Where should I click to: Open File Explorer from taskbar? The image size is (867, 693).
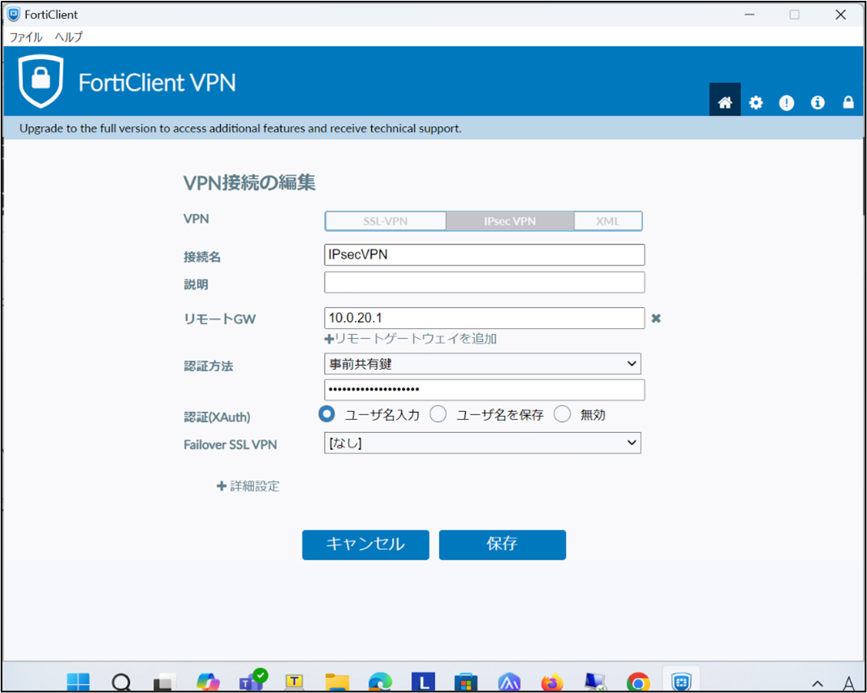[x=337, y=682]
